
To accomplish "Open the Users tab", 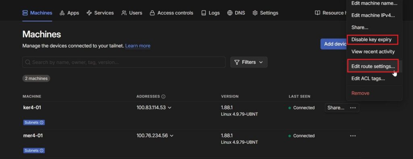I will tap(132, 13).
